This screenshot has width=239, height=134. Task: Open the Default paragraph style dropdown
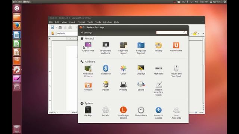(67, 33)
